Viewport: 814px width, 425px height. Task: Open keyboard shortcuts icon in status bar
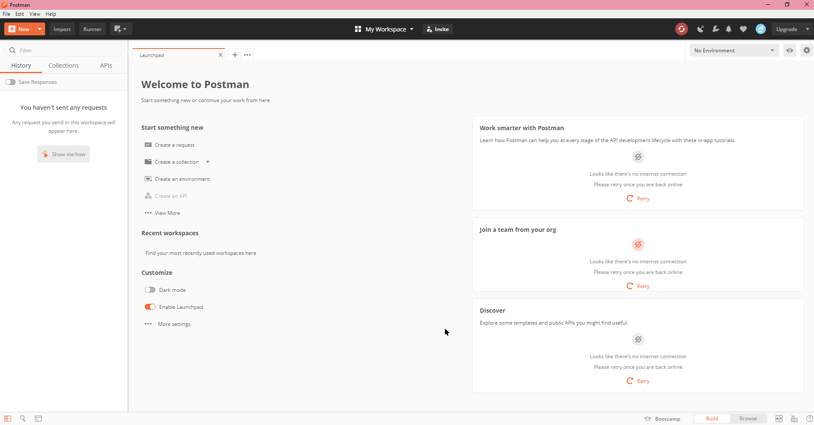coord(794,419)
